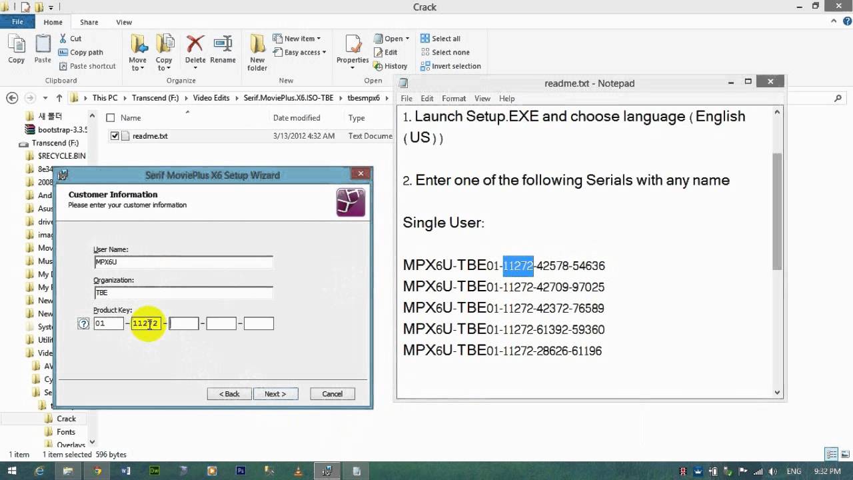Open Notepad's Help menu
853x480 pixels.
(506, 99)
